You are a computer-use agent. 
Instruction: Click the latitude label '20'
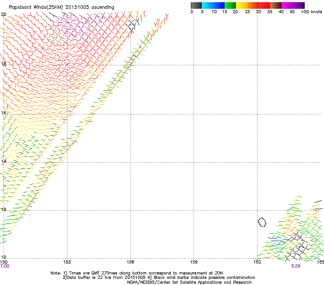coord(4,14)
